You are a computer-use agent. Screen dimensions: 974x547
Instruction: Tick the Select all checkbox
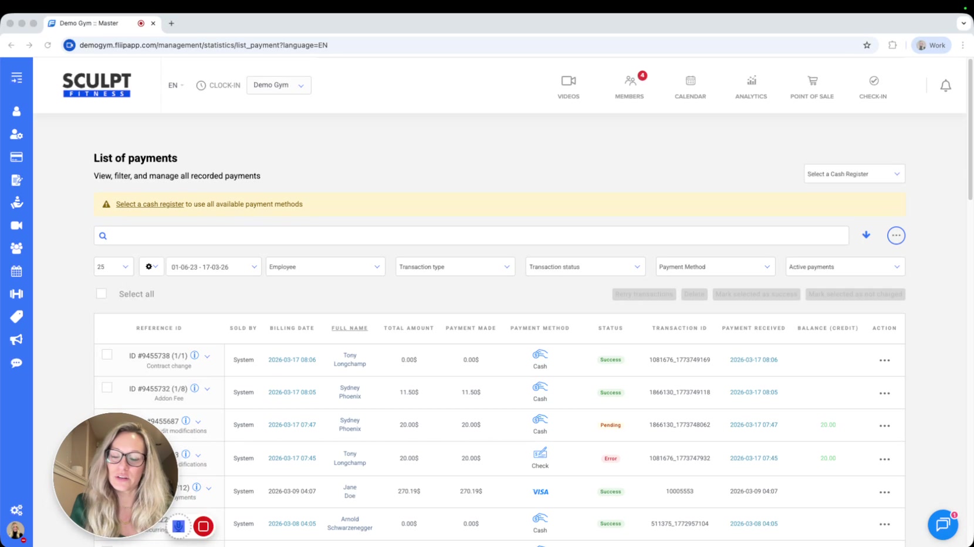coord(102,293)
